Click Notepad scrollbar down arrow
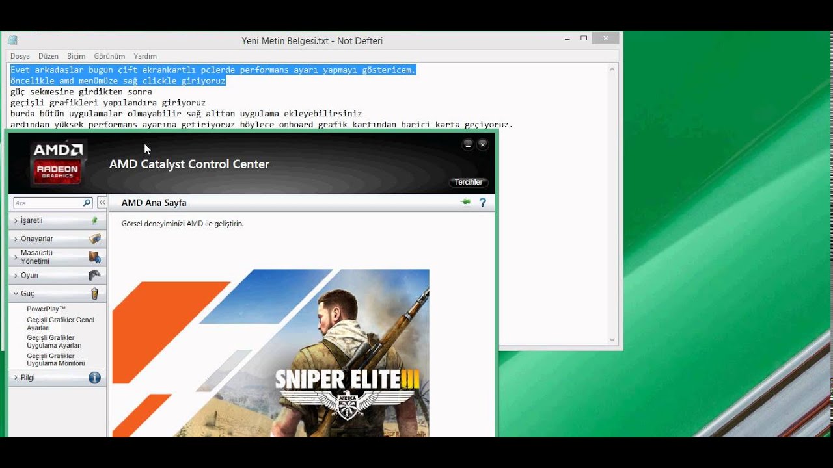833x468 pixels. tap(612, 339)
